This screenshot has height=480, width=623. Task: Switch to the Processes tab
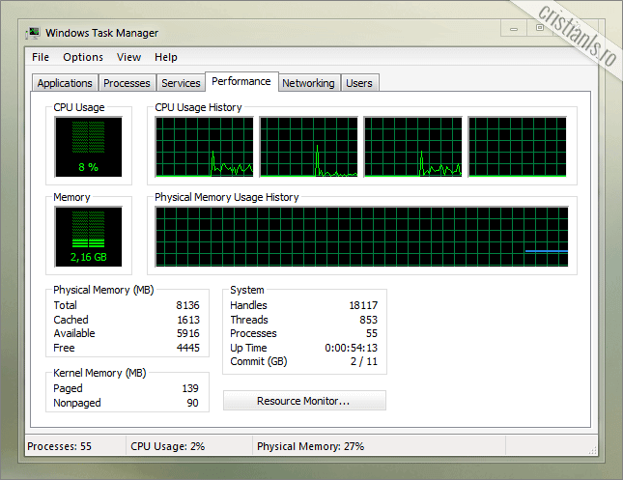pos(127,83)
